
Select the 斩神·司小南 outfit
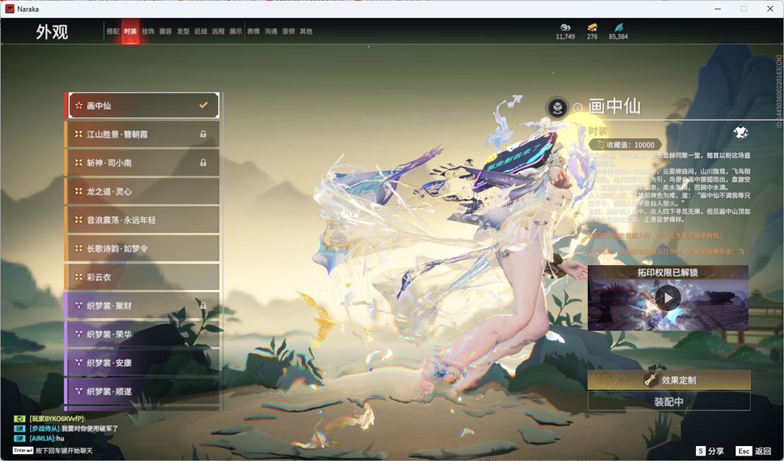pos(144,163)
